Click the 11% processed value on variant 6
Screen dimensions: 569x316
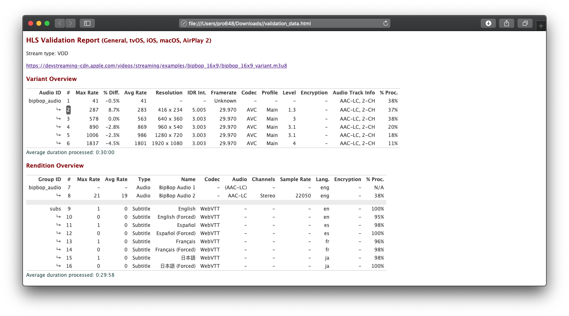tap(392, 143)
